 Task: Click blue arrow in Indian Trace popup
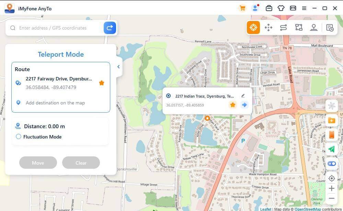click(x=244, y=105)
